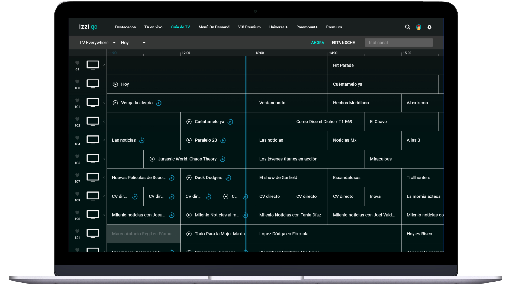The image size is (509, 286).
Task: Select the channel 109 TV icon
Action: tap(93, 196)
